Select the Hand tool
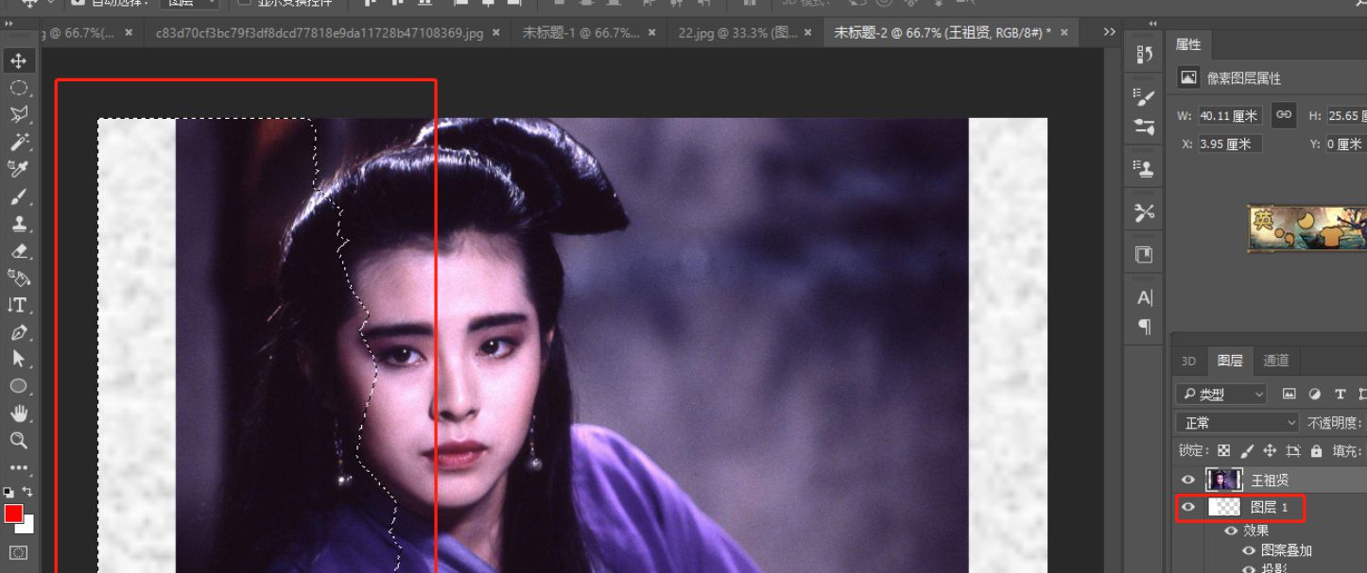The height and width of the screenshot is (573, 1367). [x=18, y=413]
